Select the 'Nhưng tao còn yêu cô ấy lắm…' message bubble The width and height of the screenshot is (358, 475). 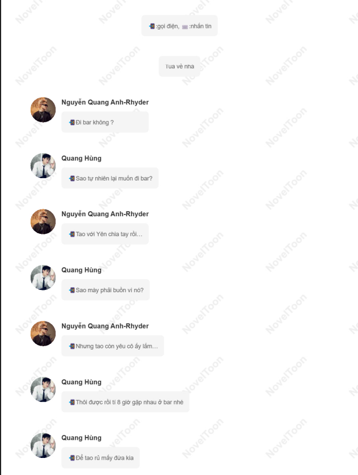(x=113, y=346)
